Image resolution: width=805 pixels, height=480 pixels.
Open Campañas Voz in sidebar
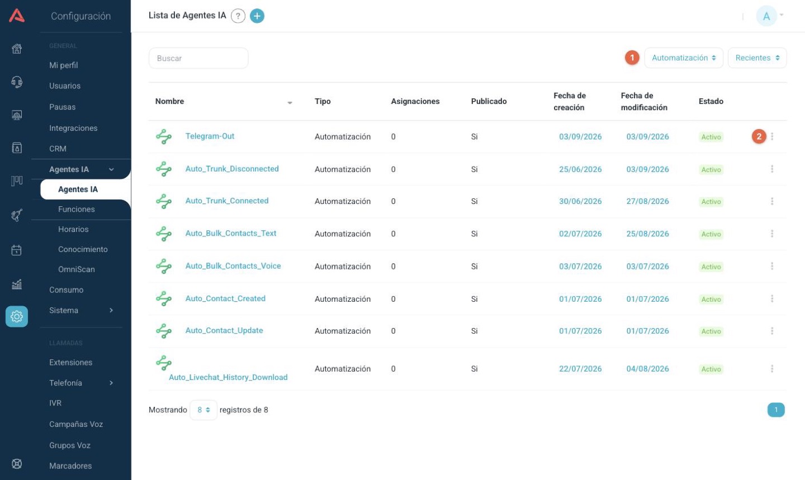pos(76,424)
